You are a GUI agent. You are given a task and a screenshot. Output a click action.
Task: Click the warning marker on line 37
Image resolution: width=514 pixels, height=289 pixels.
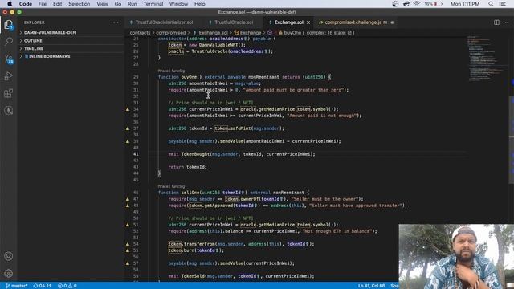click(x=128, y=128)
